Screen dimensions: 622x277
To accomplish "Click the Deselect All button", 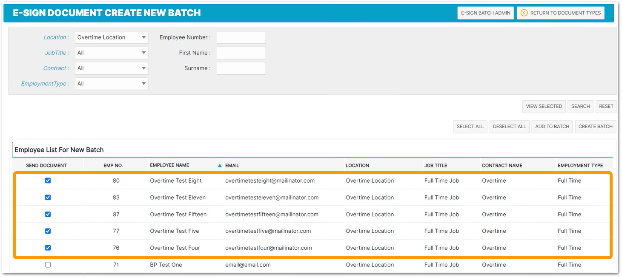I will click(x=509, y=127).
